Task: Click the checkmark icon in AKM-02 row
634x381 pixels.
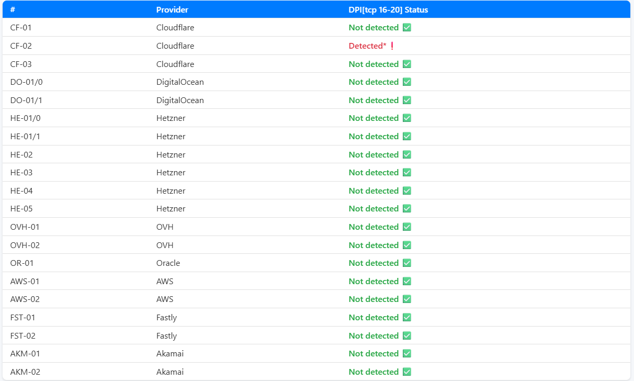Action: click(406, 372)
